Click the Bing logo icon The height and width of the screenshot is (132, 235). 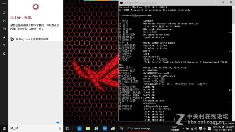pyautogui.click(x=12, y=39)
